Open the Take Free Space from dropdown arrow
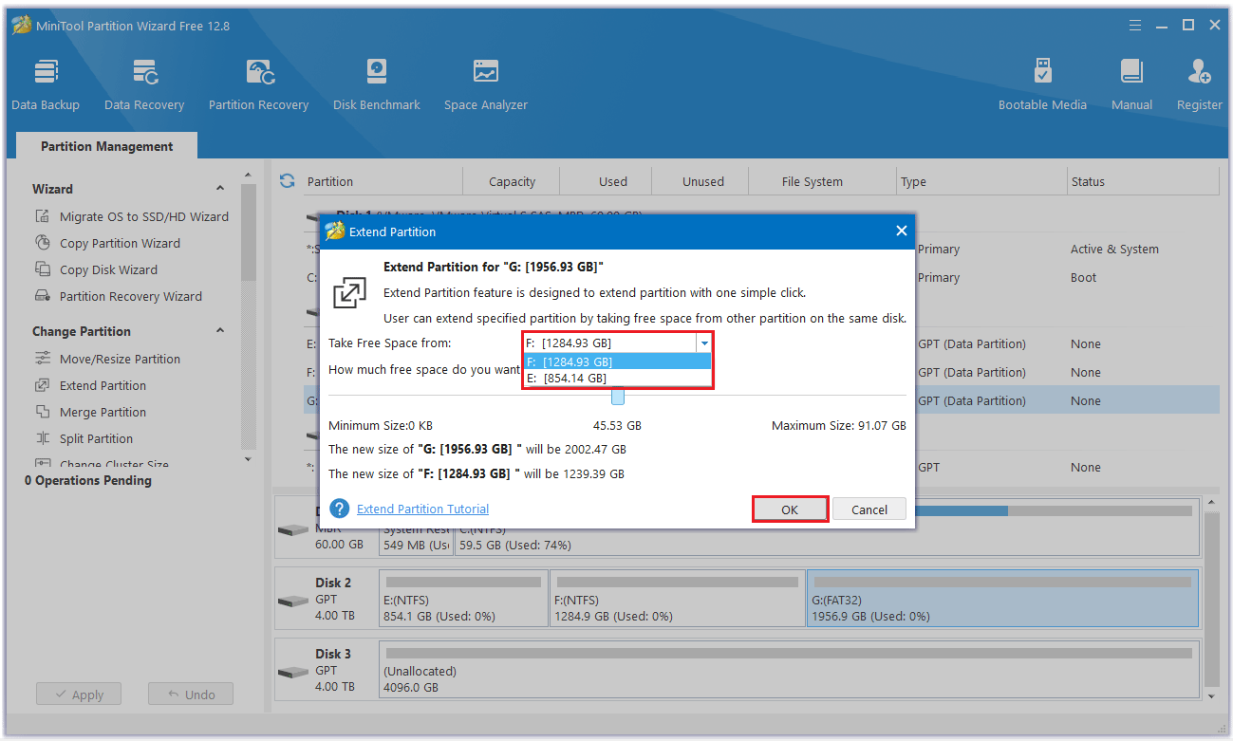 click(703, 343)
